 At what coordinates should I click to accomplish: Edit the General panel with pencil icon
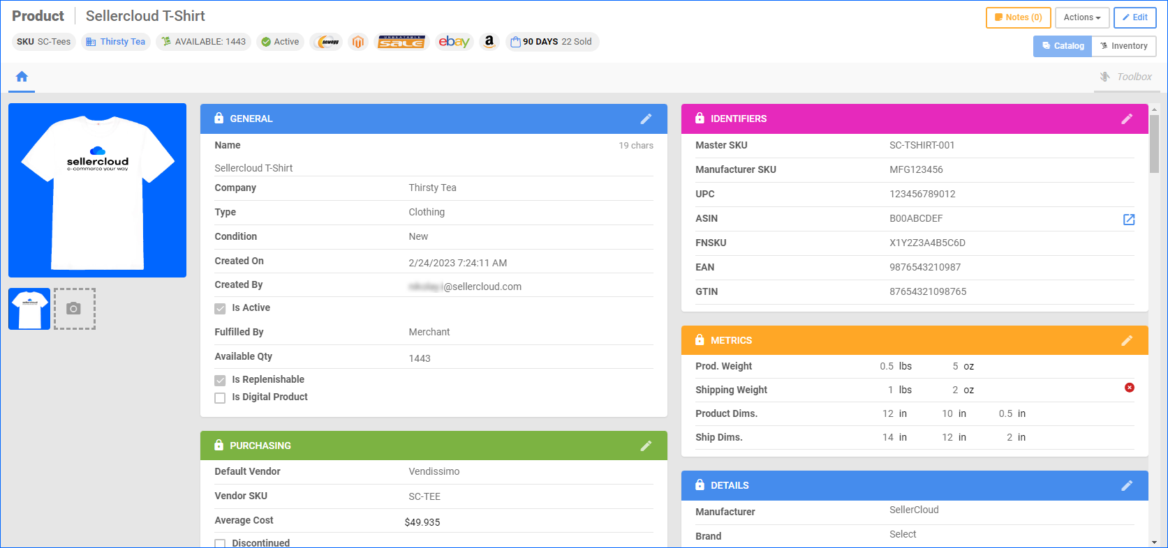(x=646, y=119)
